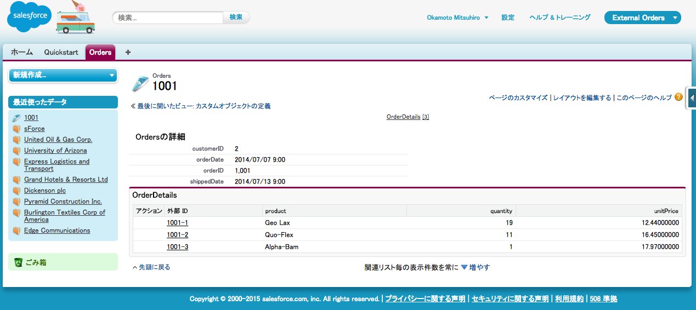
Task: Click the 外部 ID column header
Action: click(x=178, y=211)
